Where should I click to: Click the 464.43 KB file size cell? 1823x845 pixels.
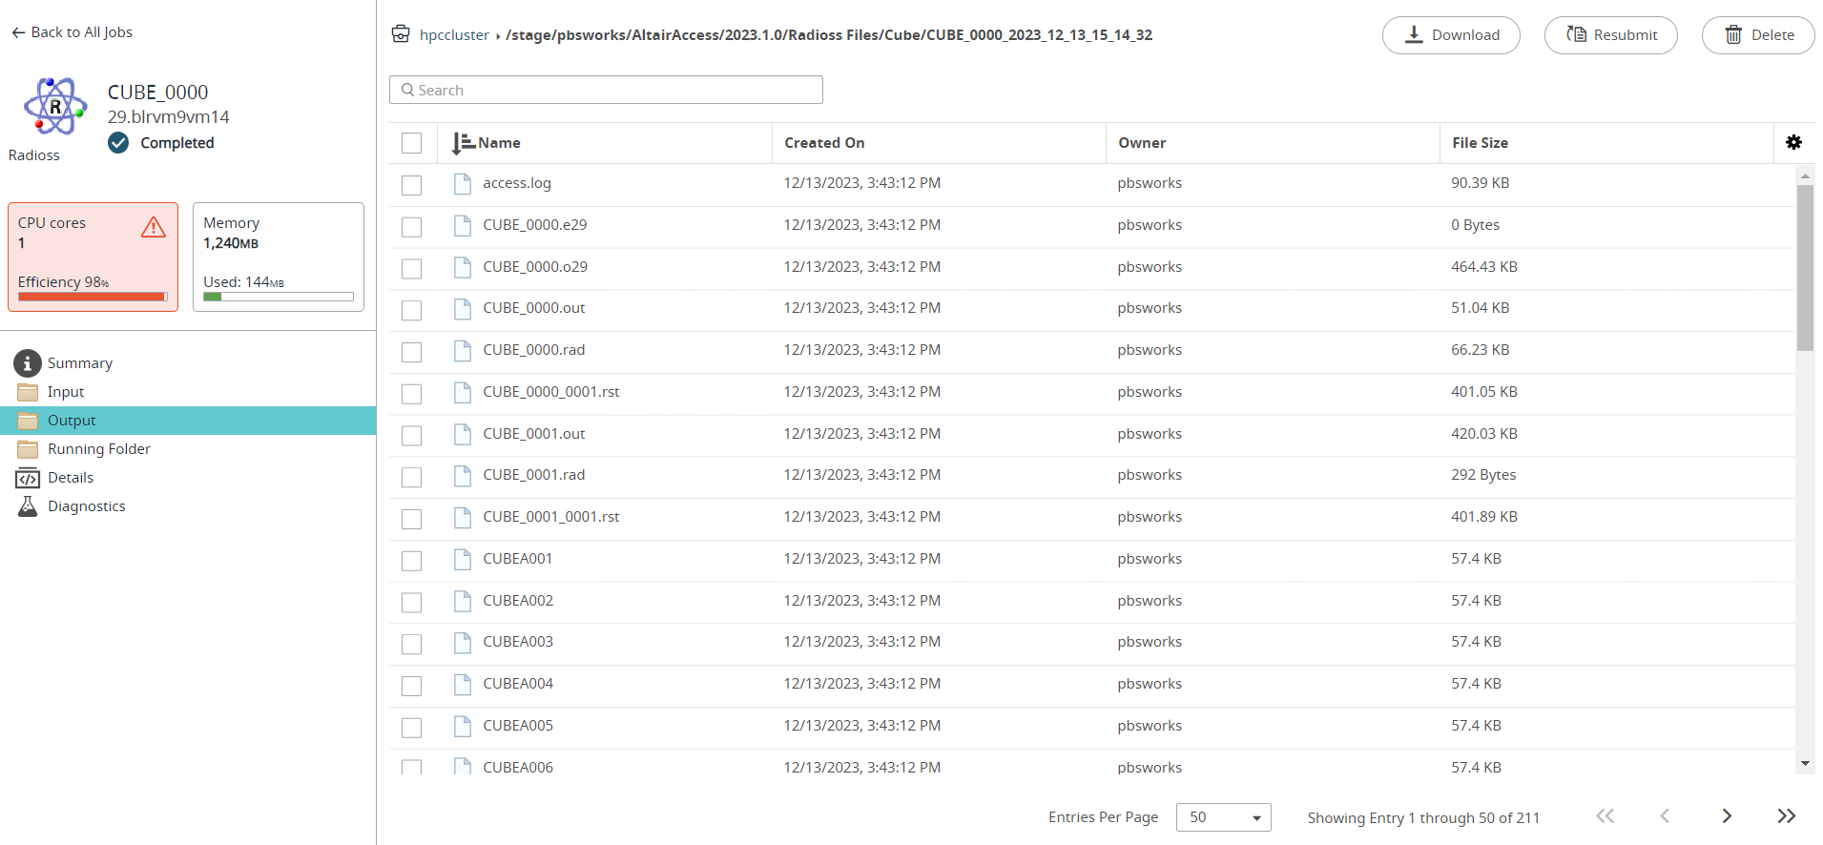coord(1484,267)
